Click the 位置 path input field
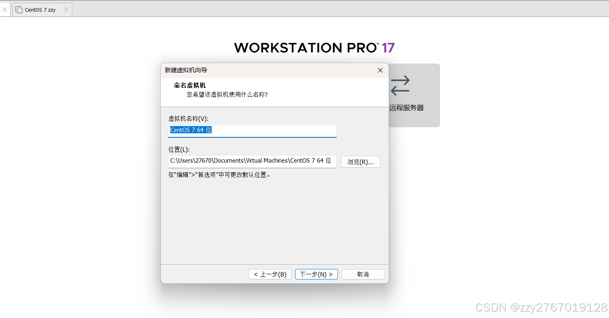This screenshot has width=609, height=318. pos(252,161)
